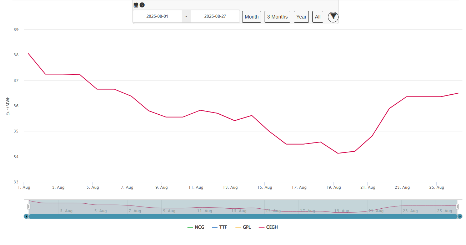Toggle the NCG series in legend

196,227
